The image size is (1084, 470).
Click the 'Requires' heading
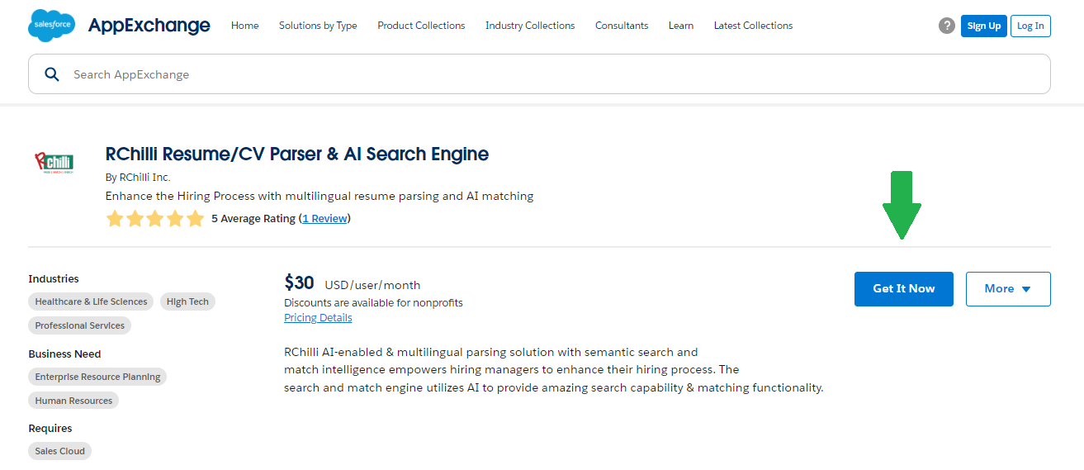pos(50,429)
